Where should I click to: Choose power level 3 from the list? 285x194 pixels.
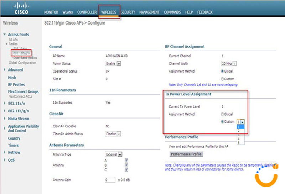(239, 135)
